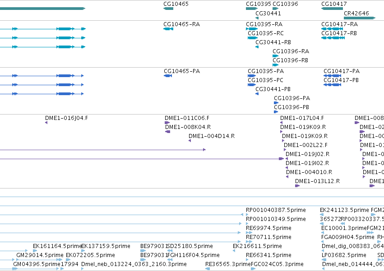Select protein CG30441-PB label
The height and width of the screenshot is (271, 384).
273,89
